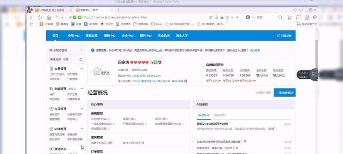Screen dimensions: 343x154
Task: Open the new tab plus button
Action: point(118,10)
